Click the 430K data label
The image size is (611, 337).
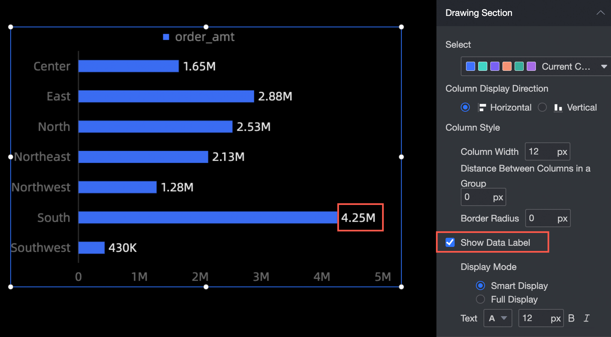[123, 248]
